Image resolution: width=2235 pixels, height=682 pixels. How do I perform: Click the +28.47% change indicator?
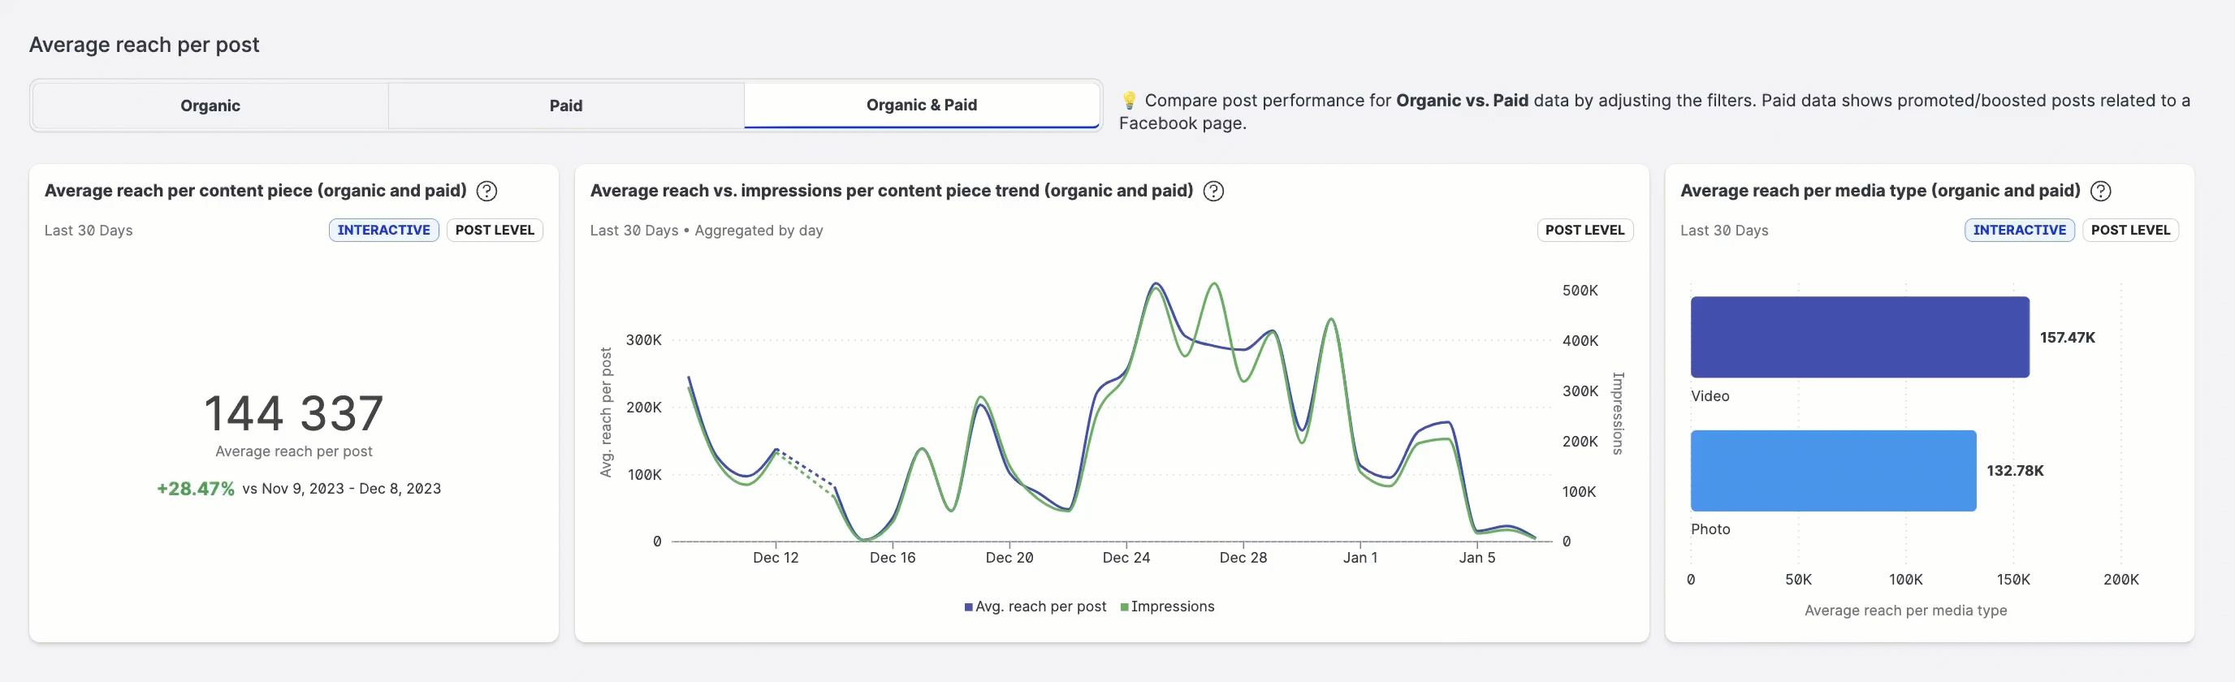click(x=195, y=489)
